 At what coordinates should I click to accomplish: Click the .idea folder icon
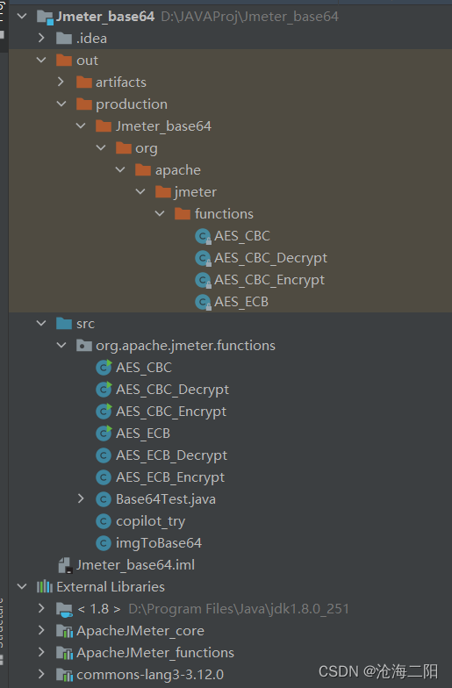pyautogui.click(x=64, y=39)
